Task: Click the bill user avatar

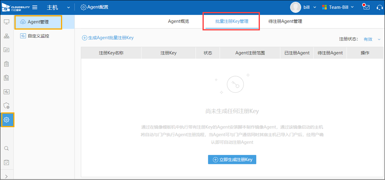Action: point(296,7)
